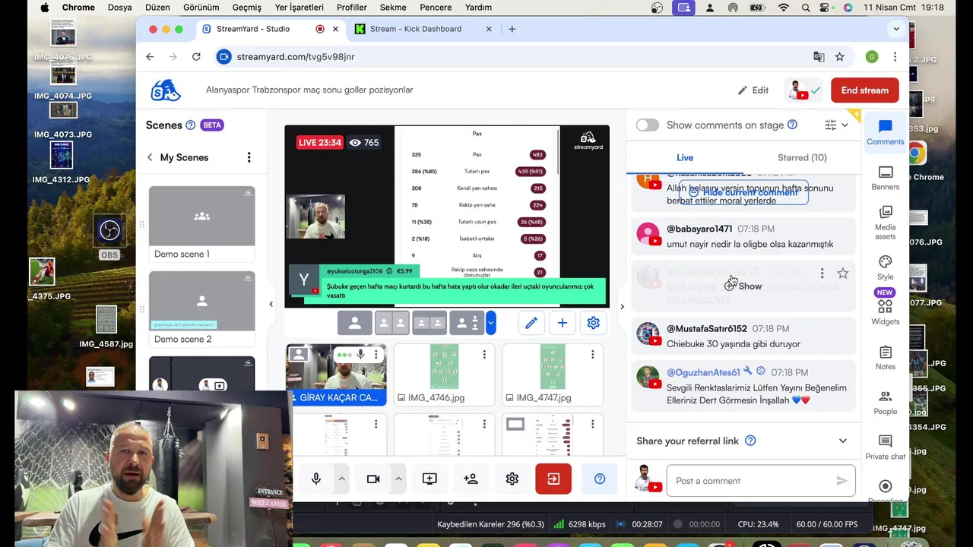The height and width of the screenshot is (547, 973).
Task: Open options menu for IMG_4746.jpg
Action: tap(484, 355)
